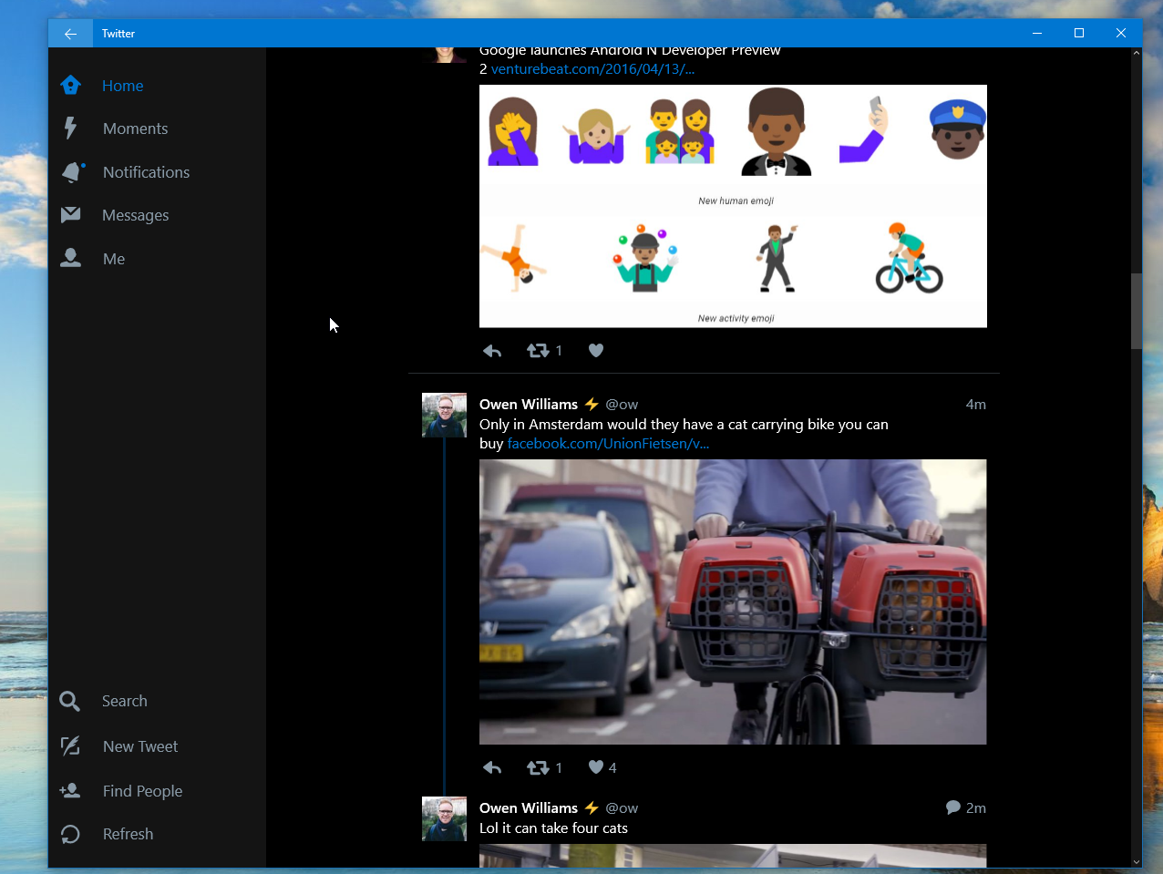Open Owen Williams name on the cat bike tweet
This screenshot has height=874, width=1163.
tap(529, 404)
